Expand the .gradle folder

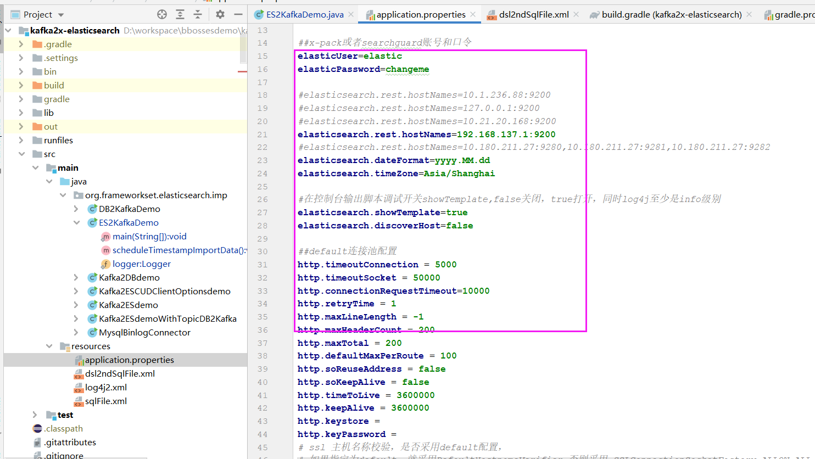coord(21,44)
